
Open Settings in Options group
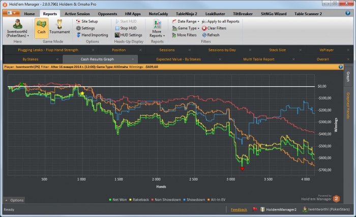point(85,28)
